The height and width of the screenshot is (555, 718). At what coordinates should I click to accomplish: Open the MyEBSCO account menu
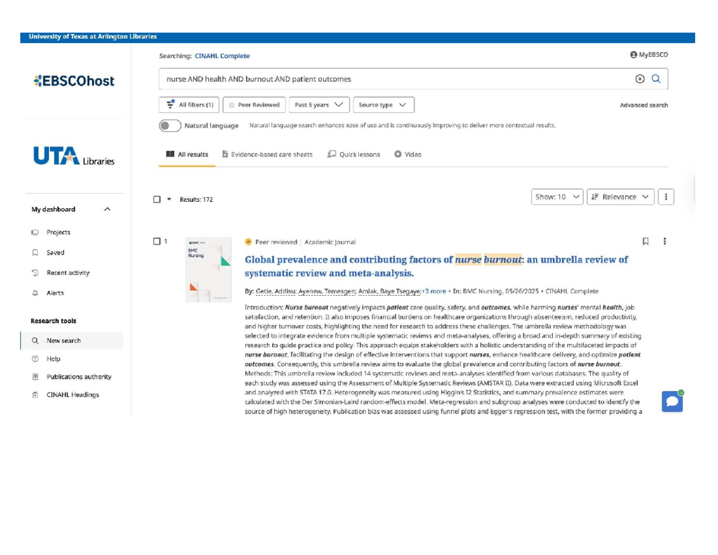[x=648, y=54]
